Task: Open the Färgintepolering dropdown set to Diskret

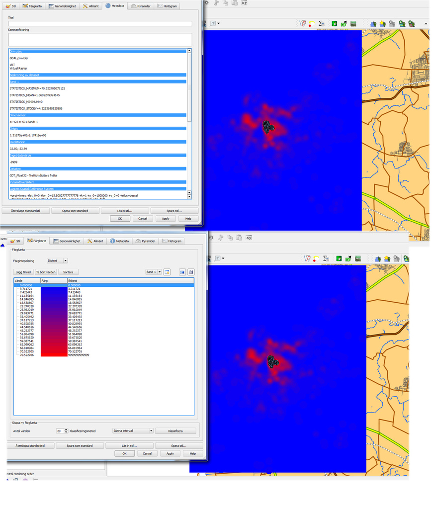Action: coord(57,260)
